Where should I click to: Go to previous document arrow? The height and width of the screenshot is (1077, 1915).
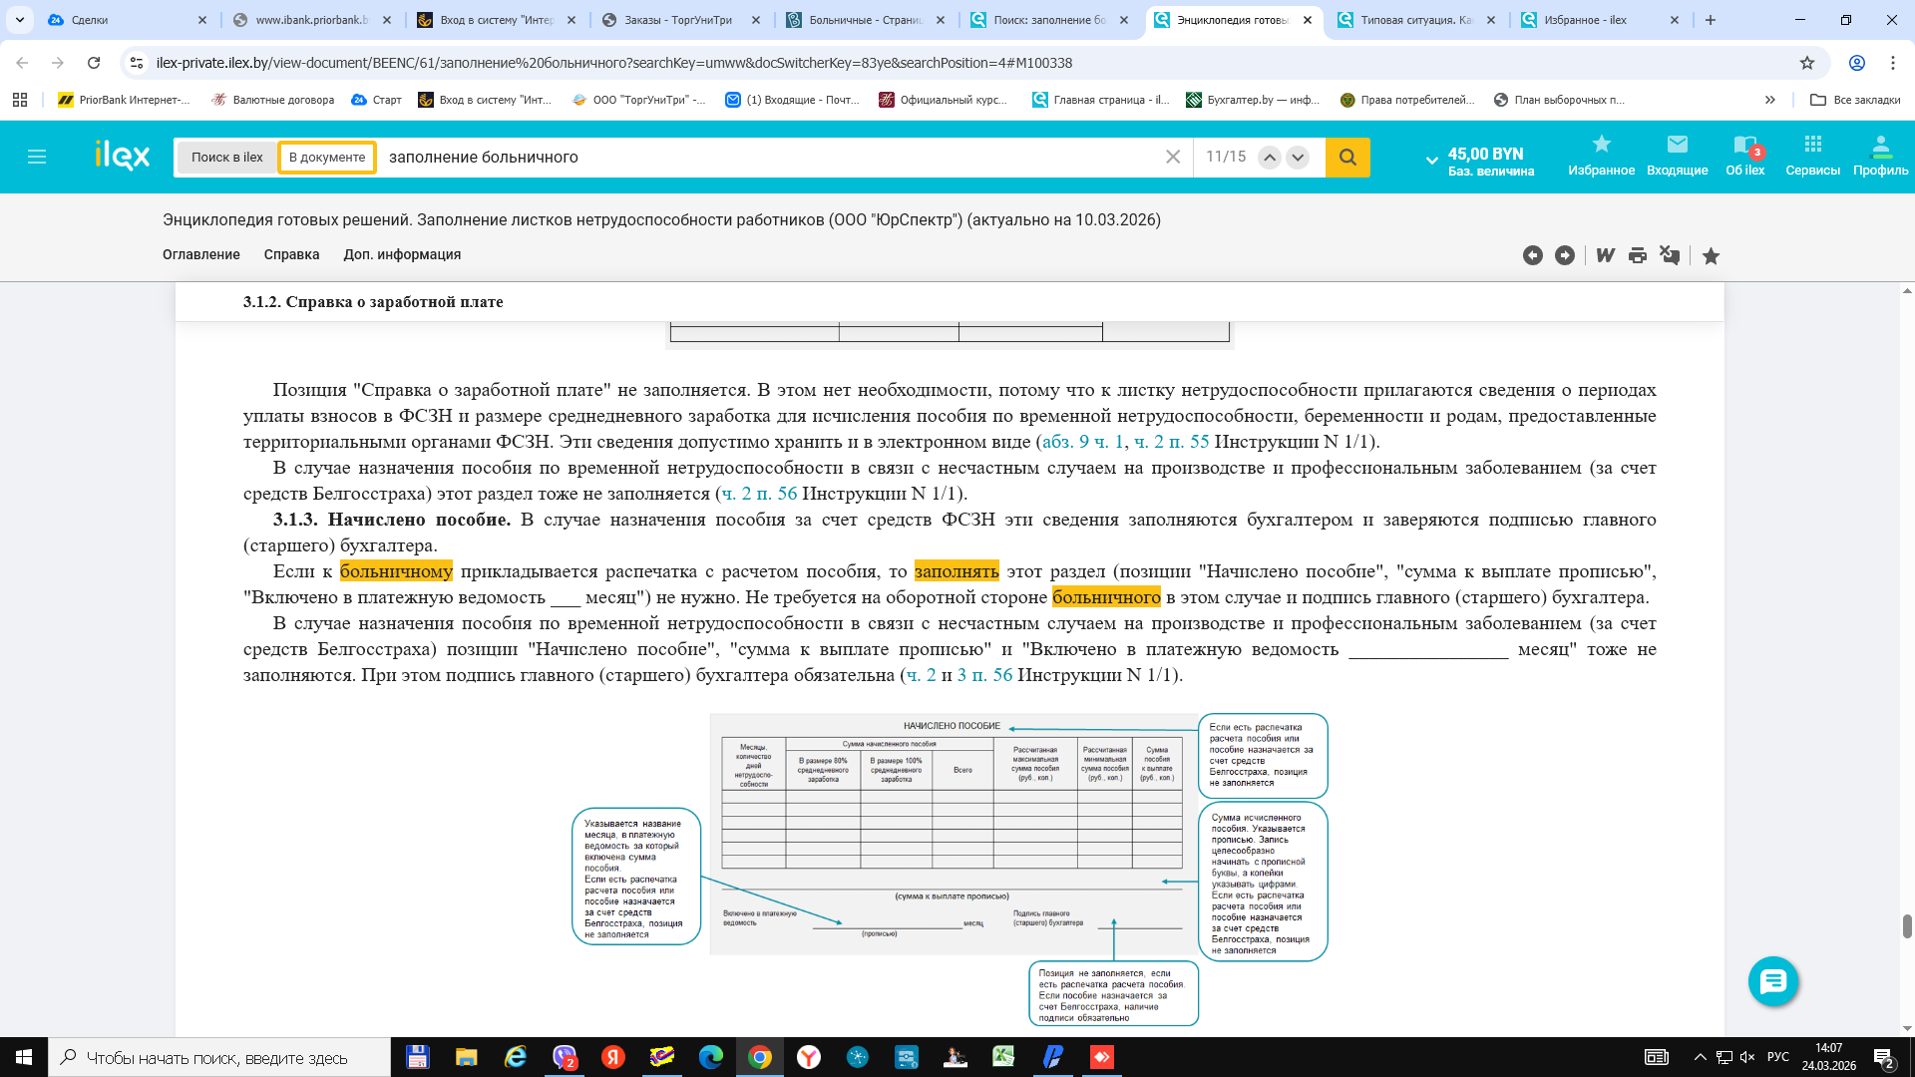(1533, 255)
